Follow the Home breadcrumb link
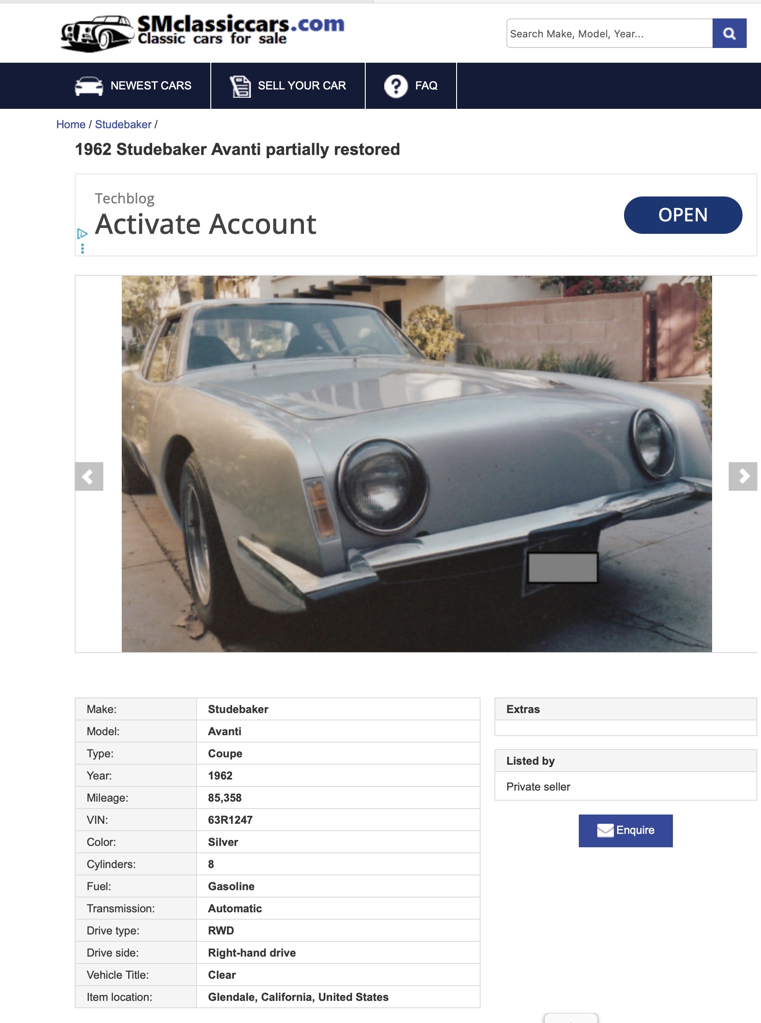 pos(71,125)
